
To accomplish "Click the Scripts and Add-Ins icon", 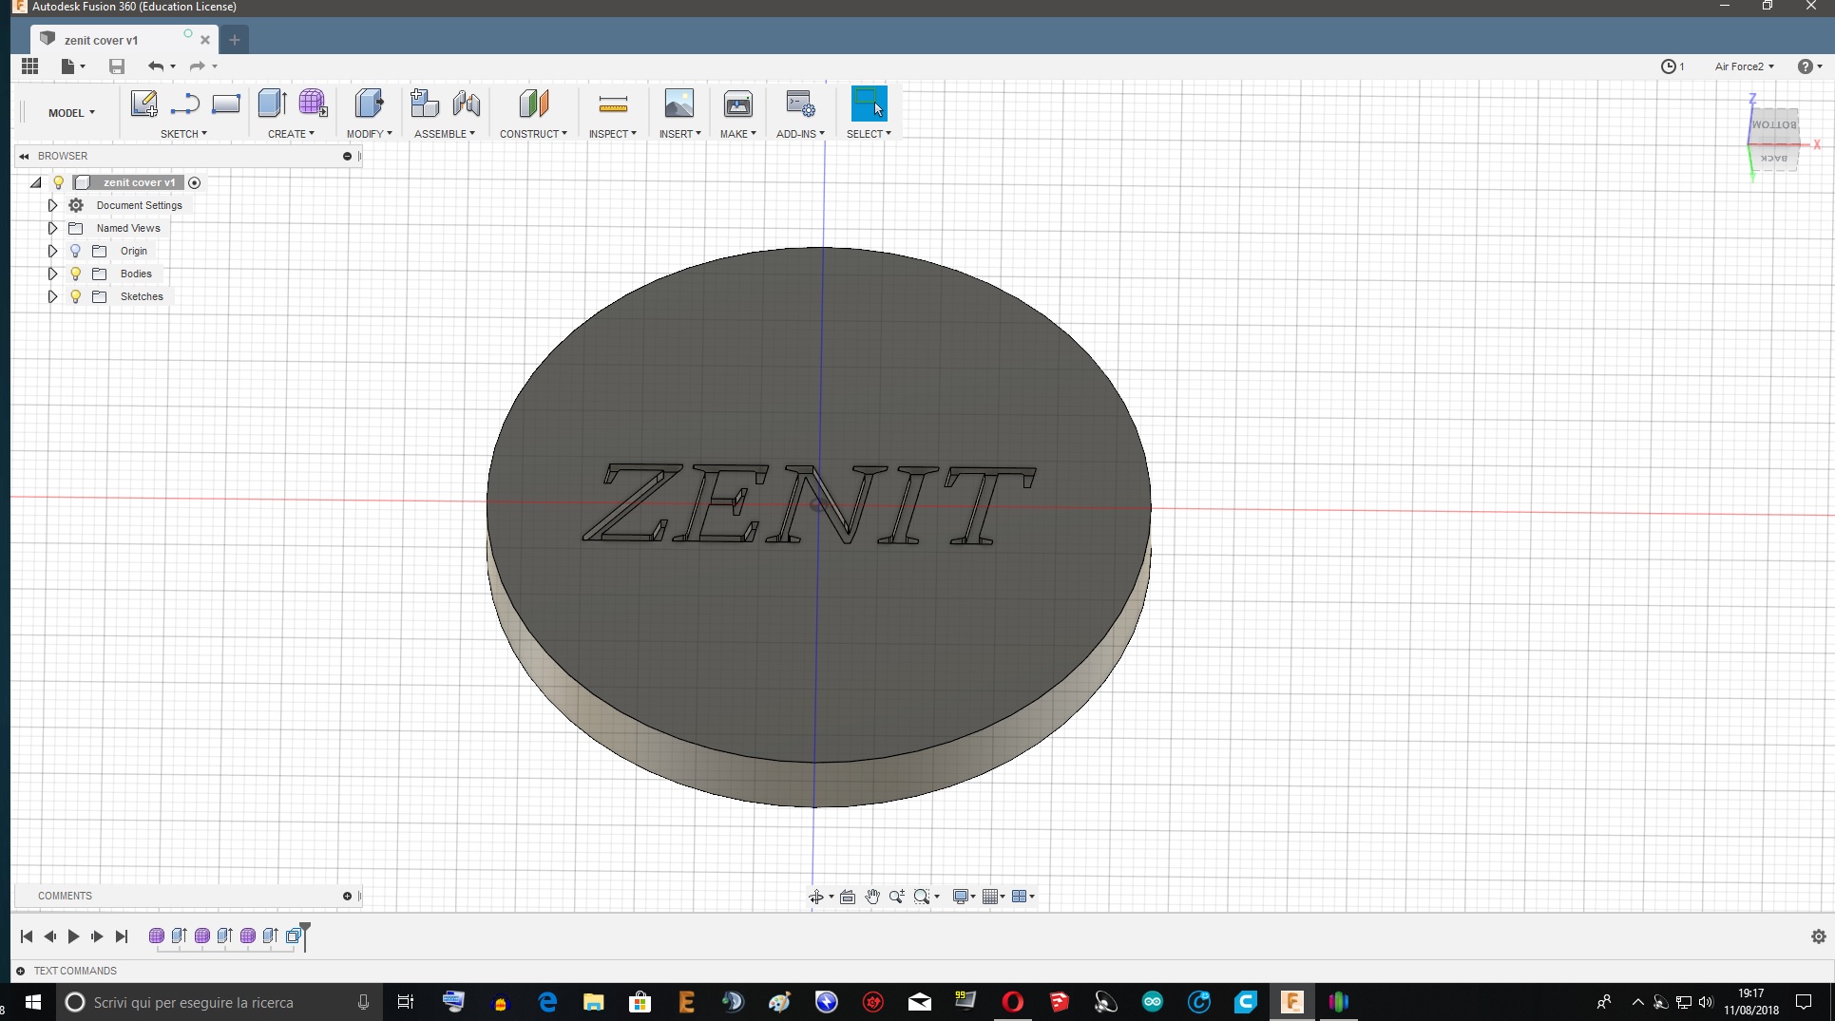I will (800, 104).
